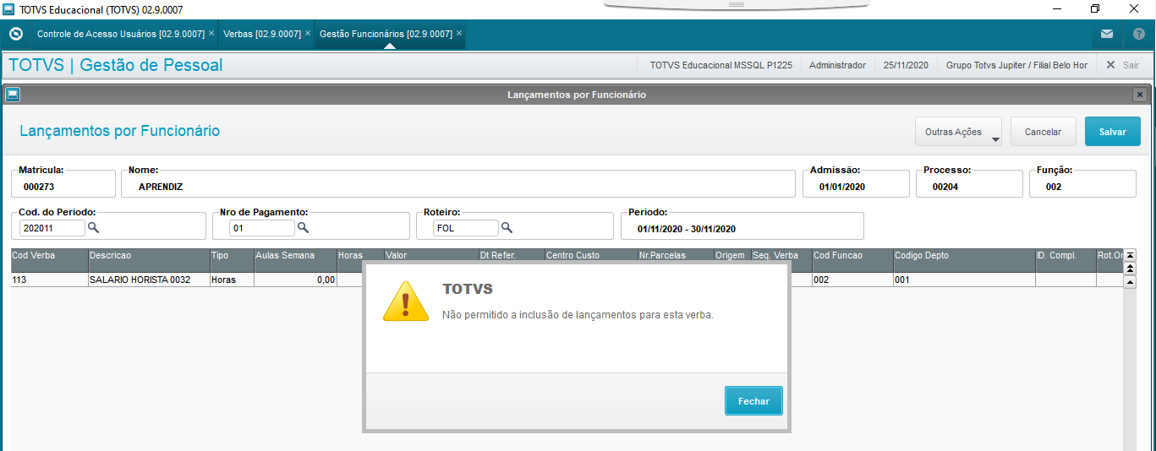The height and width of the screenshot is (451, 1156).
Task: Close the Lançamentos por Funcionário window
Action: coord(1140,95)
